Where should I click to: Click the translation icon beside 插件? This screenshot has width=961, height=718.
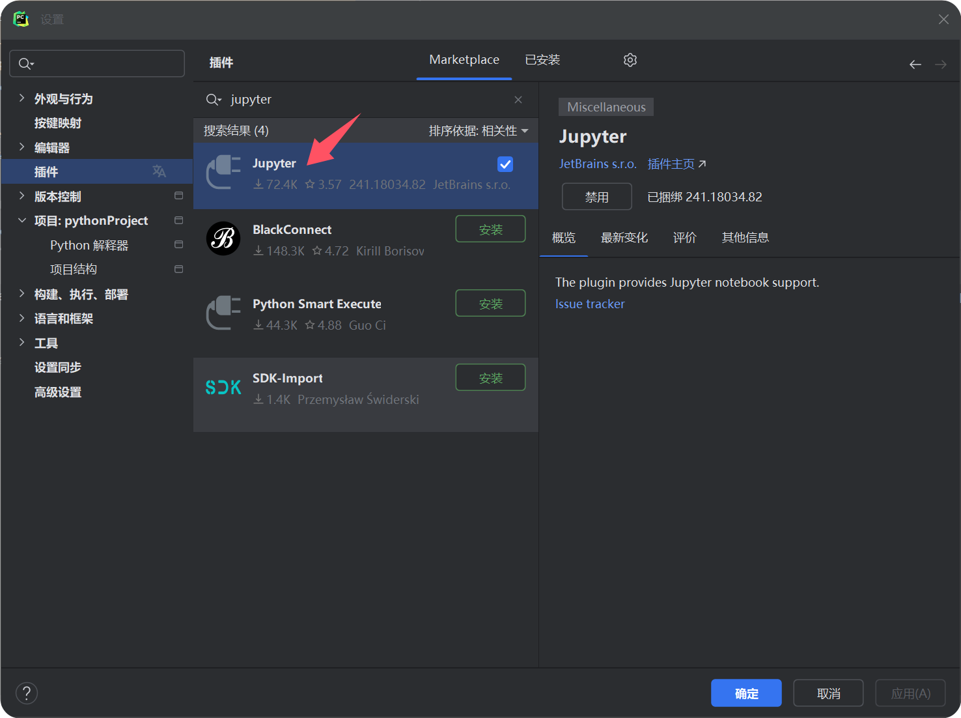point(159,171)
